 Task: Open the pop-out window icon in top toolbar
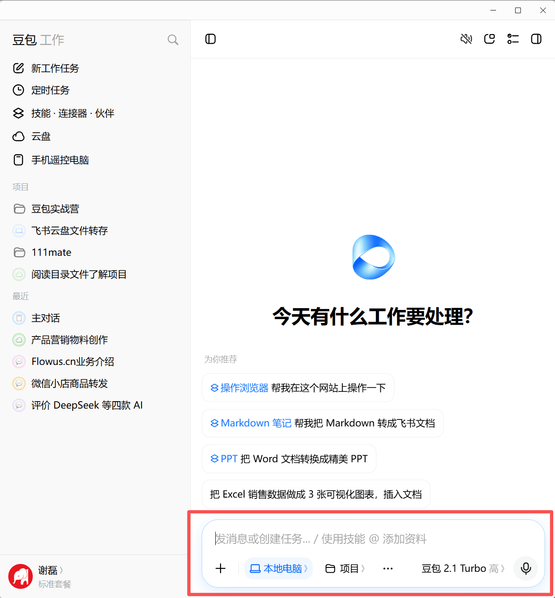point(490,39)
